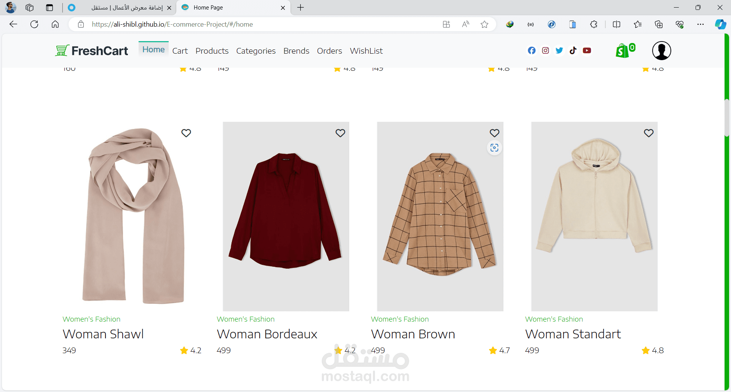Click the Woman Bordeaux product title
Image resolution: width=731 pixels, height=392 pixels.
[x=267, y=334]
